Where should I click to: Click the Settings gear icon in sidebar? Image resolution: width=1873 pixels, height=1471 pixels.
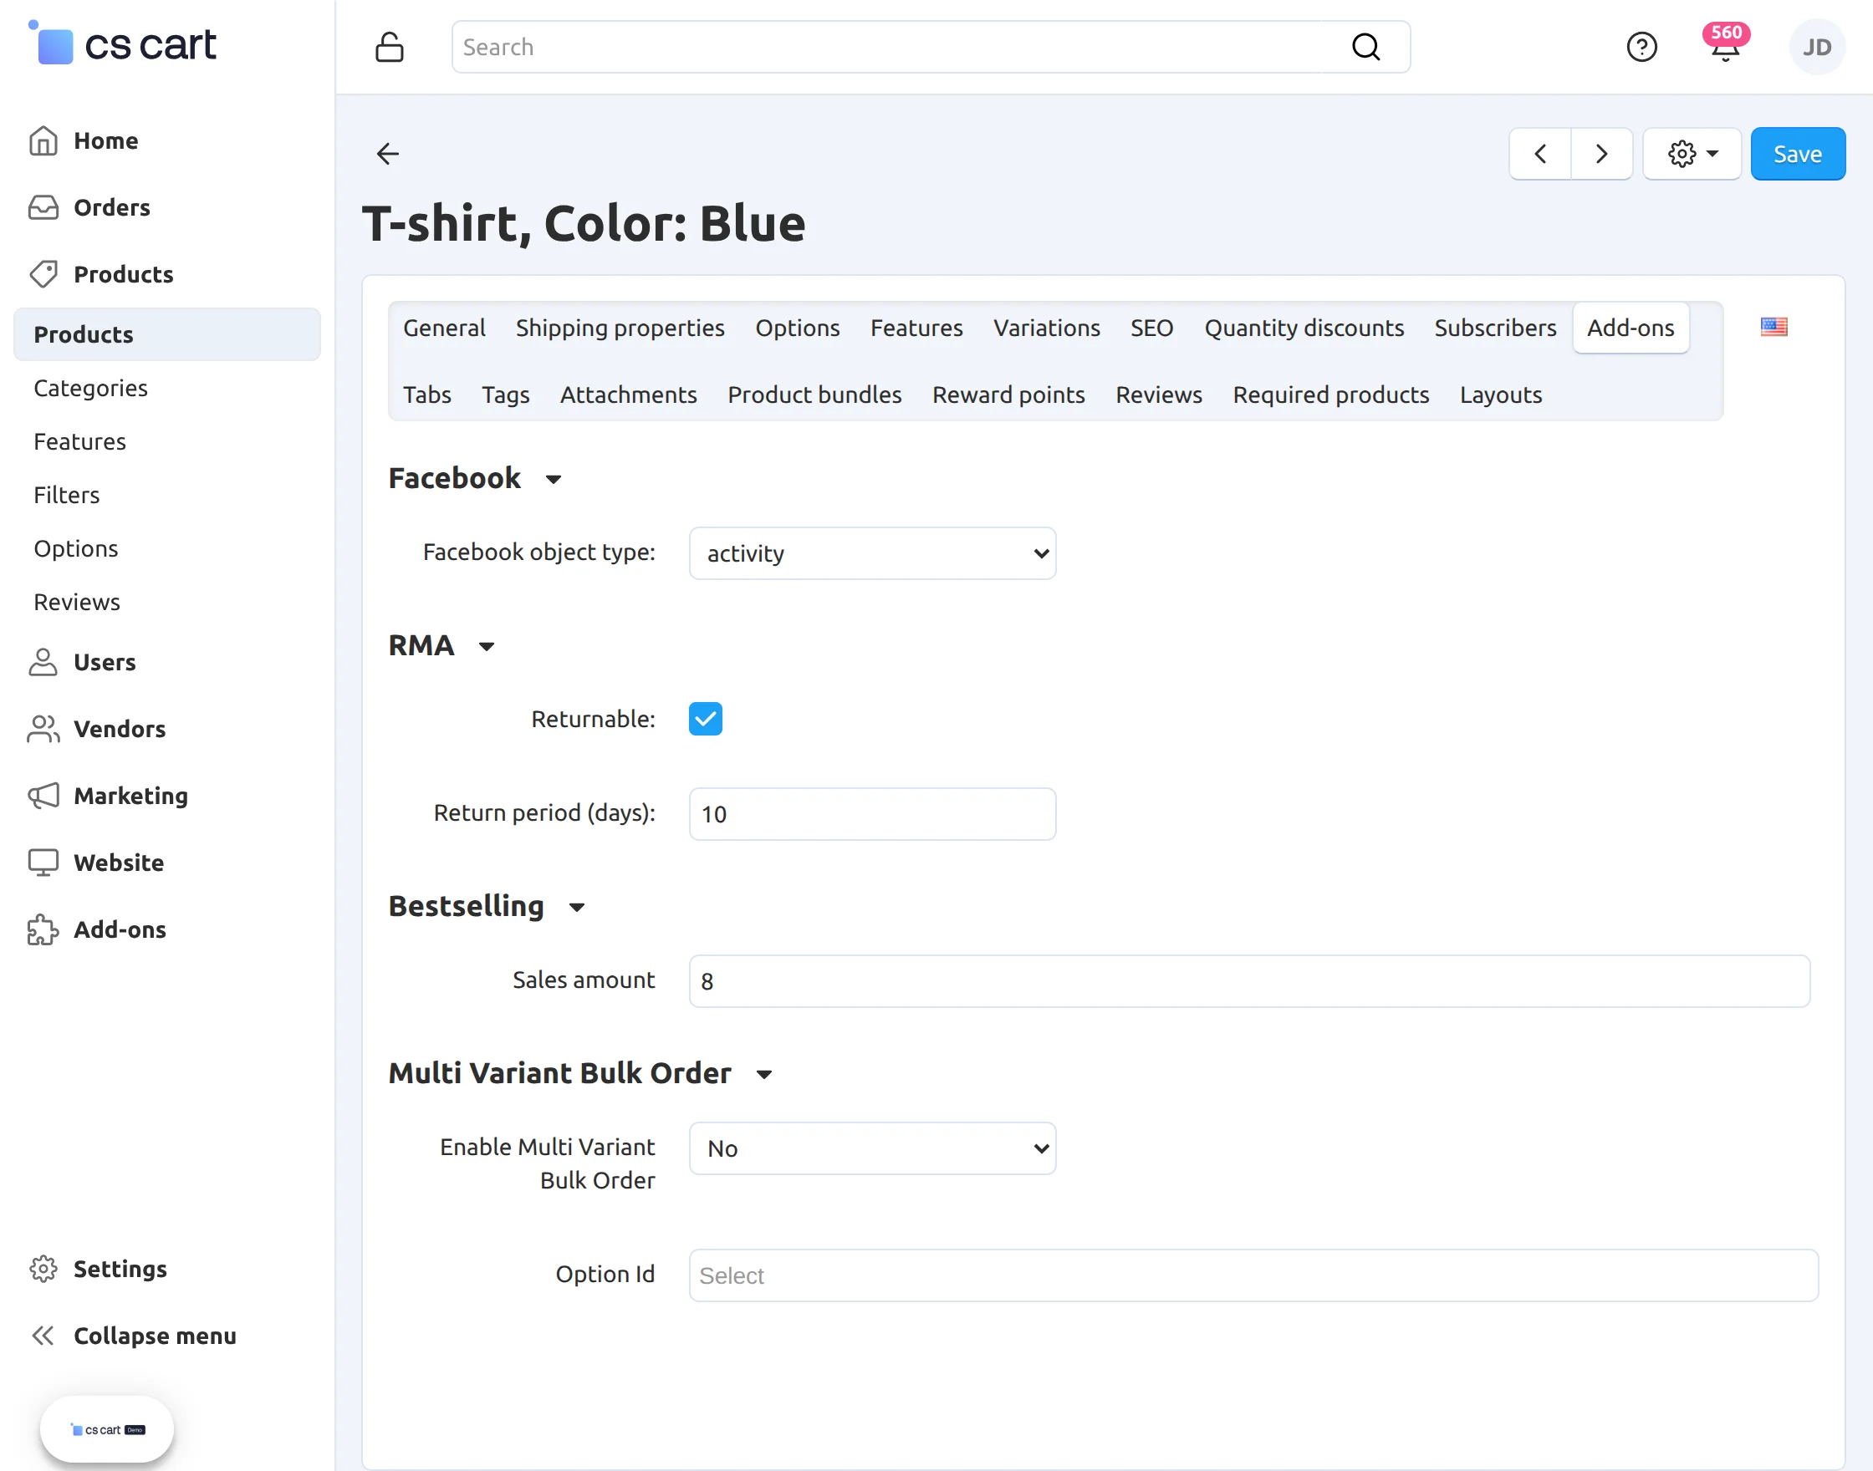tap(43, 1269)
